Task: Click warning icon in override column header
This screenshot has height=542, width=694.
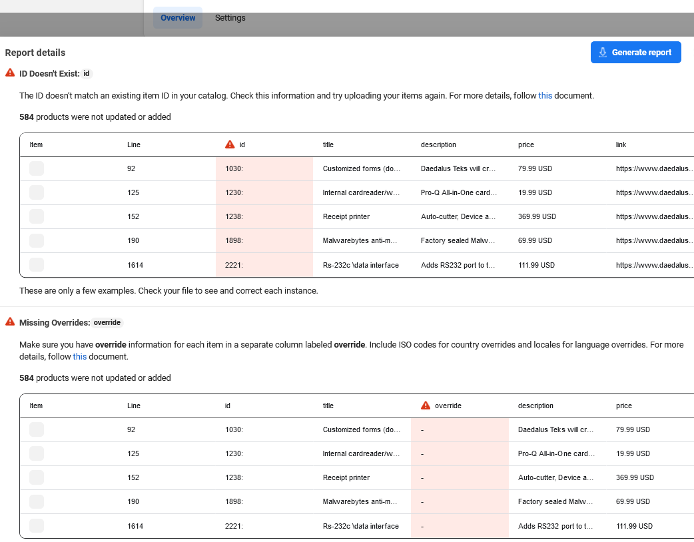Action: (x=426, y=406)
